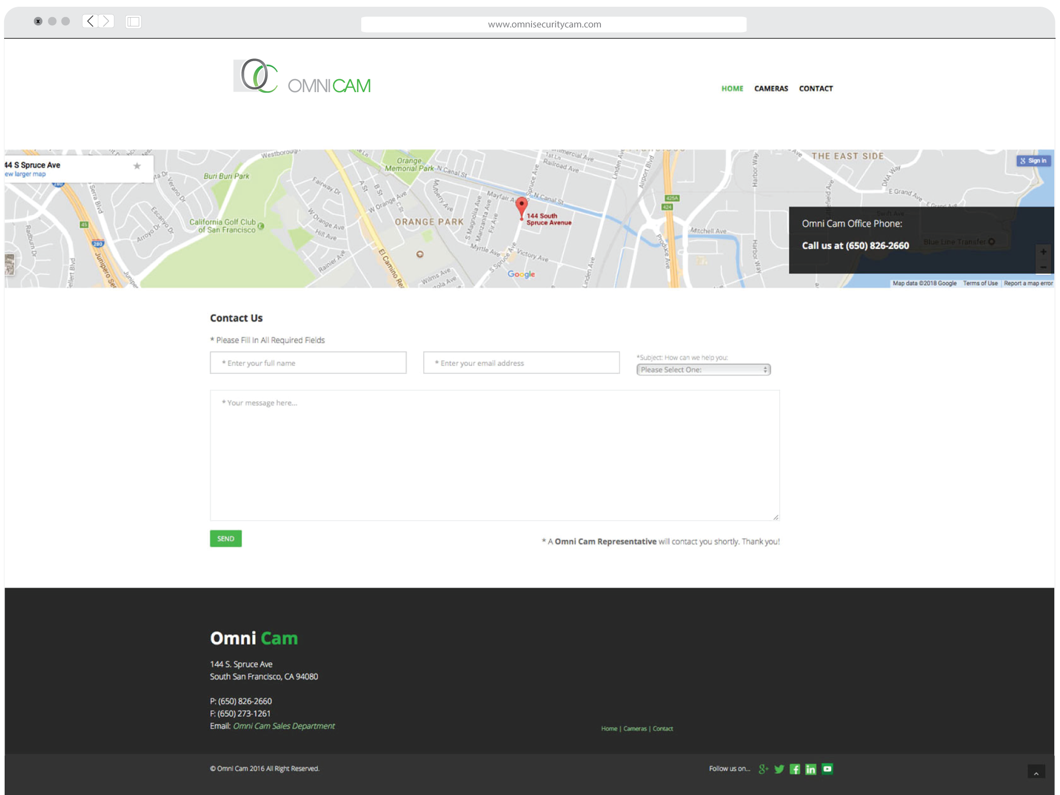
Task: Click the Google logo on map
Action: tap(521, 274)
